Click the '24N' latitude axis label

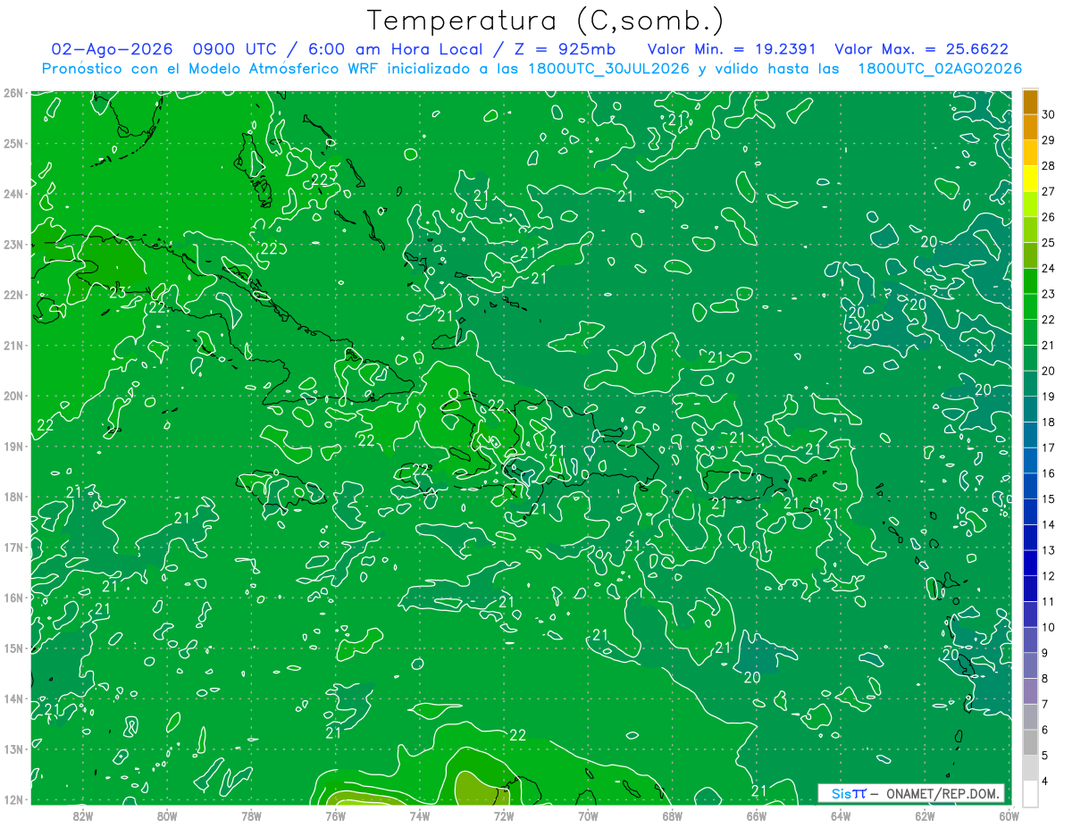(13, 194)
